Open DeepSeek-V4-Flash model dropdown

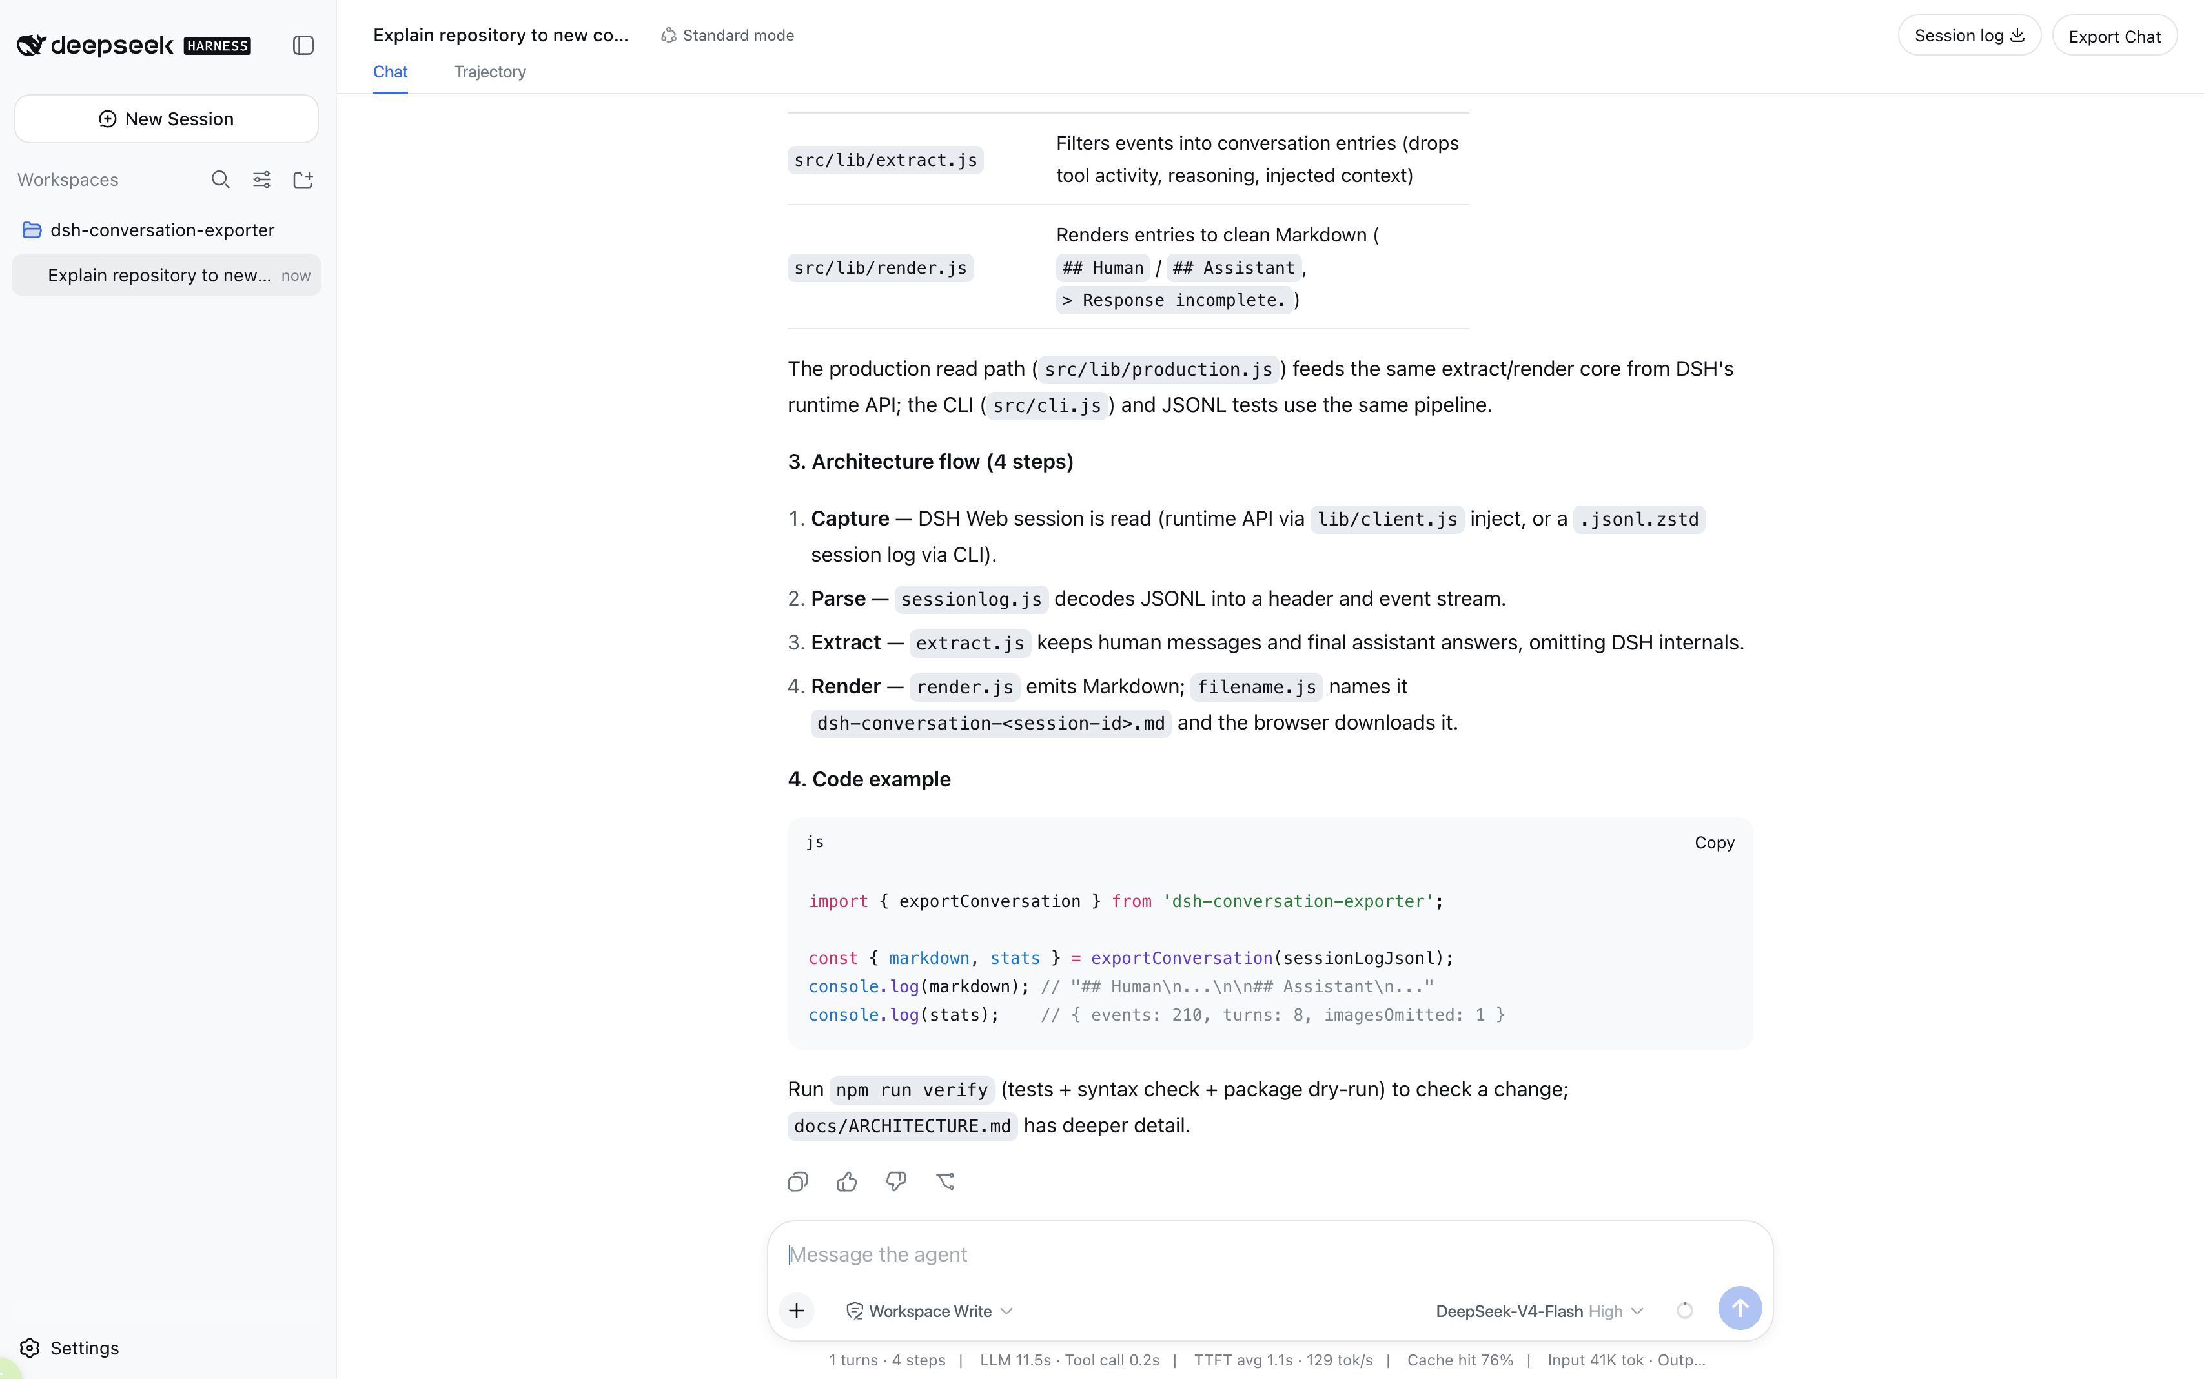click(x=1539, y=1311)
